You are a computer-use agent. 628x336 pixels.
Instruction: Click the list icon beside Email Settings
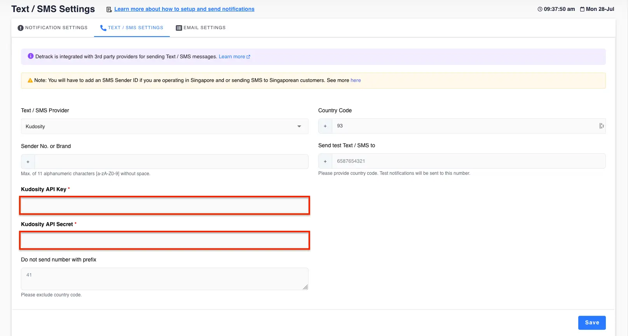click(x=179, y=28)
